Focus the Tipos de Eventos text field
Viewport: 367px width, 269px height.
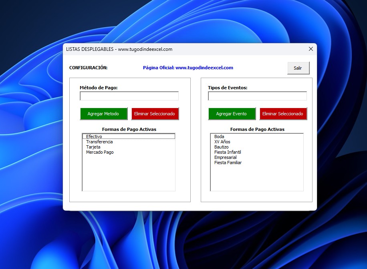pos(257,96)
